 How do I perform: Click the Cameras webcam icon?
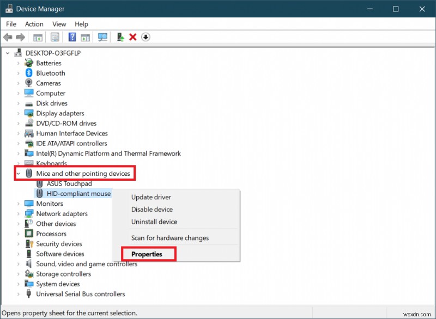(x=29, y=83)
